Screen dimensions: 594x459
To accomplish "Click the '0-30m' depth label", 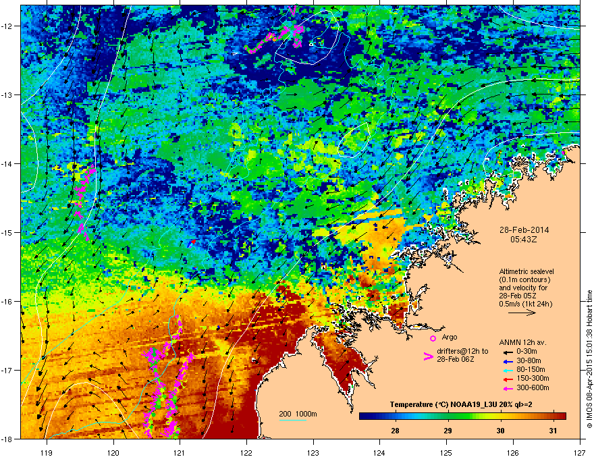I will point(527,352).
